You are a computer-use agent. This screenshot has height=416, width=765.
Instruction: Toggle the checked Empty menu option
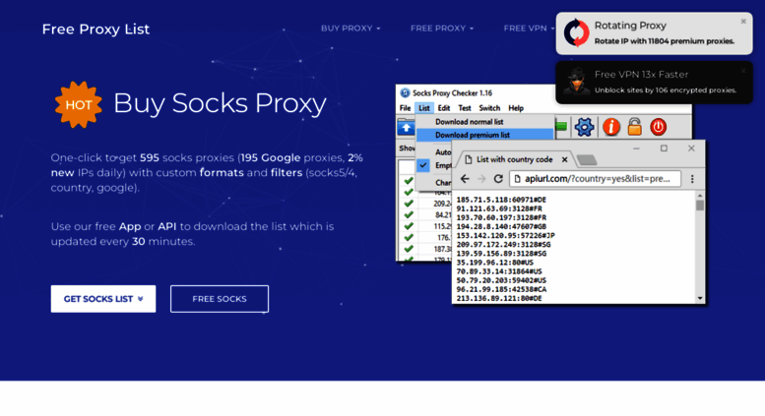coord(435,165)
